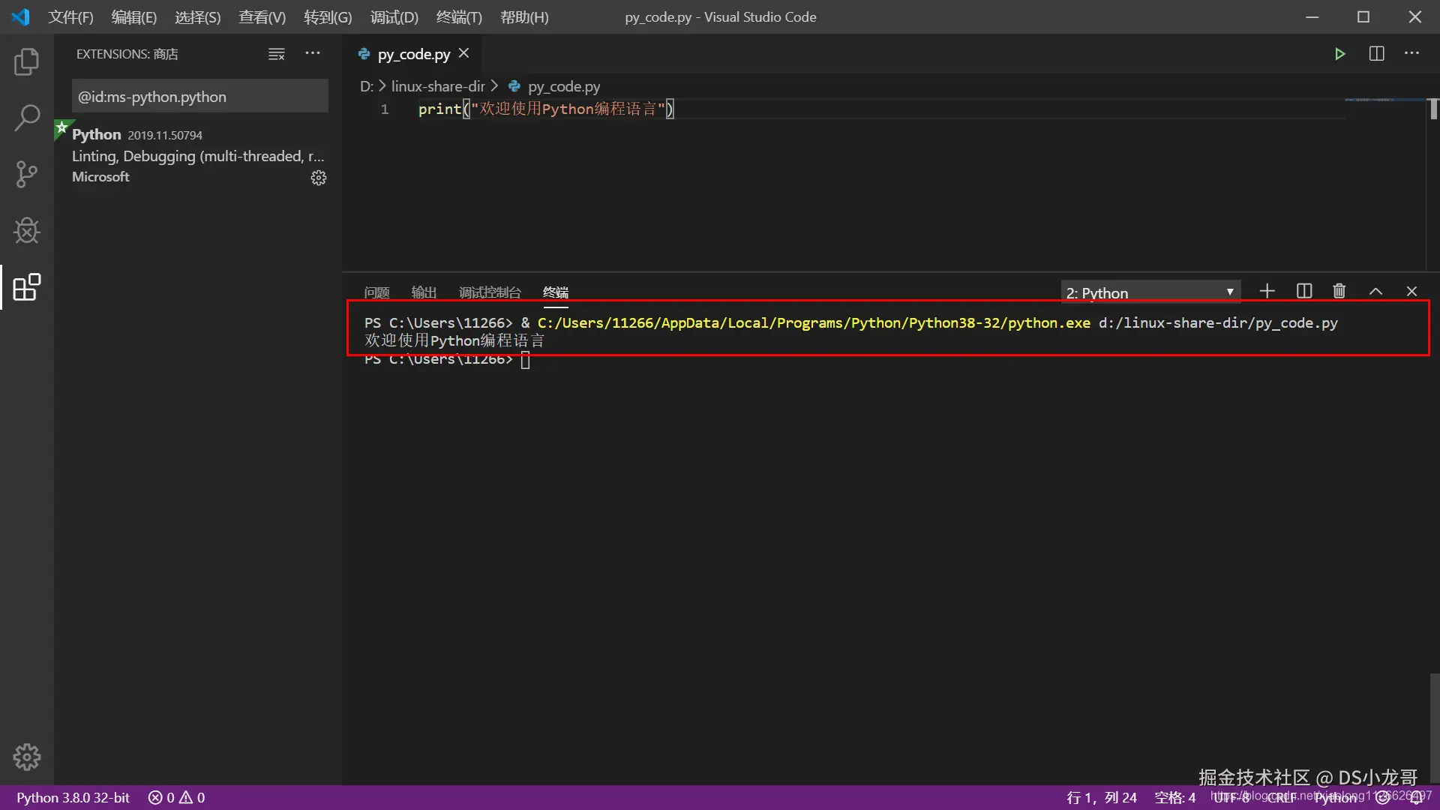Click Python 3.8.0 32-bit interpreter selector
1440x810 pixels.
tap(73, 797)
